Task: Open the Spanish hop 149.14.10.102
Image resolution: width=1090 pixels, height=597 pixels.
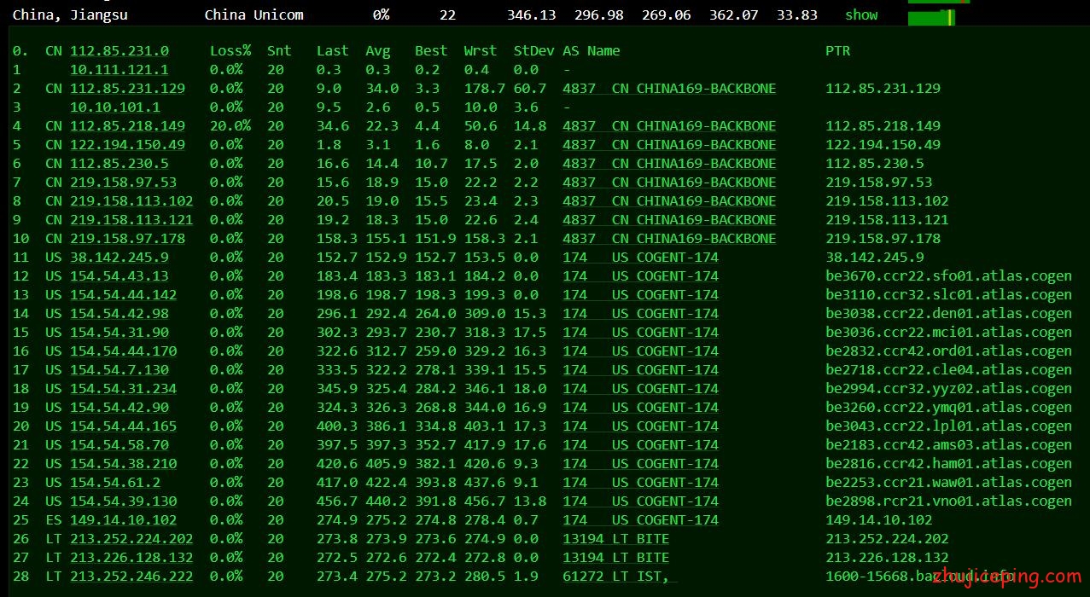Action: coord(123,520)
